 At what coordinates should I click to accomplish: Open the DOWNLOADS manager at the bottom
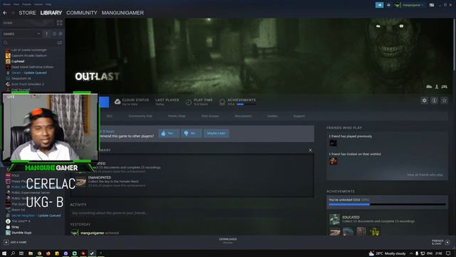pos(228,241)
